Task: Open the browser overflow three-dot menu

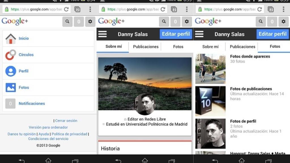Action: pos(90,9)
